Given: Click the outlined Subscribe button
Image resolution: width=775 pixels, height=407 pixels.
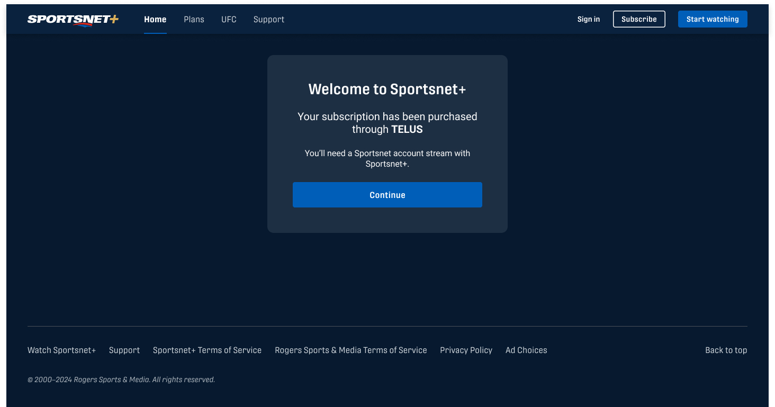Looking at the screenshot, I should pyautogui.click(x=639, y=19).
